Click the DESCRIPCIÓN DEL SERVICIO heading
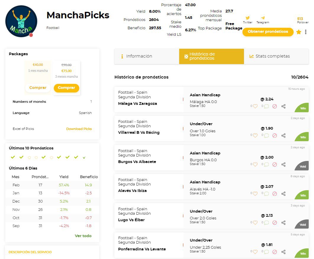The height and width of the screenshot is (259, 314). point(30,252)
